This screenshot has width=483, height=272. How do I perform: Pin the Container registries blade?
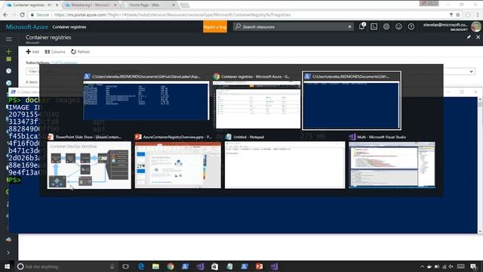click(x=469, y=37)
